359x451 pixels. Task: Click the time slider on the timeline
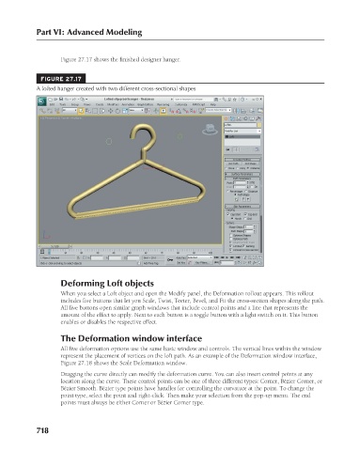tap(55, 247)
